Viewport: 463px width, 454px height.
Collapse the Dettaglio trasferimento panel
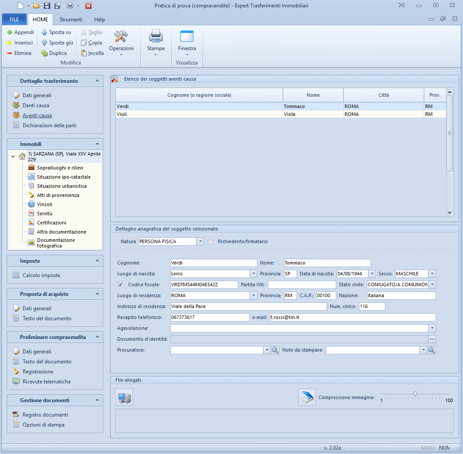pos(97,81)
